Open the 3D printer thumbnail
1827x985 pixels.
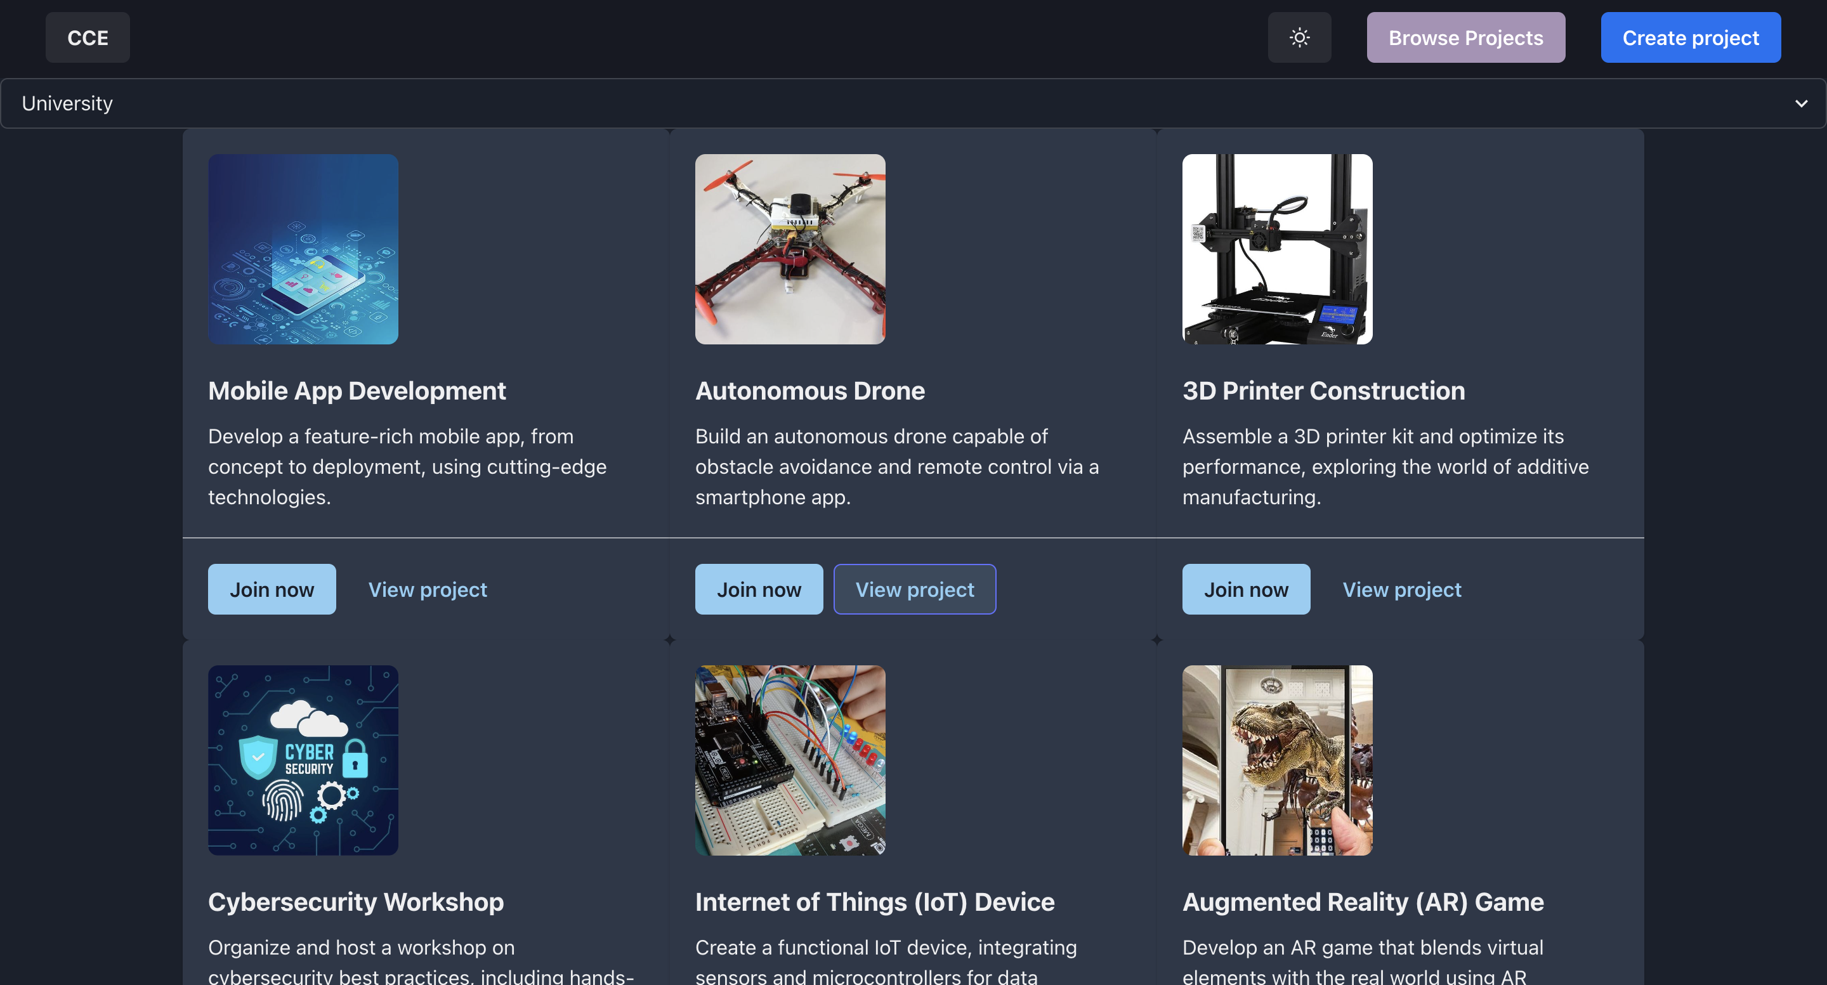coord(1276,249)
